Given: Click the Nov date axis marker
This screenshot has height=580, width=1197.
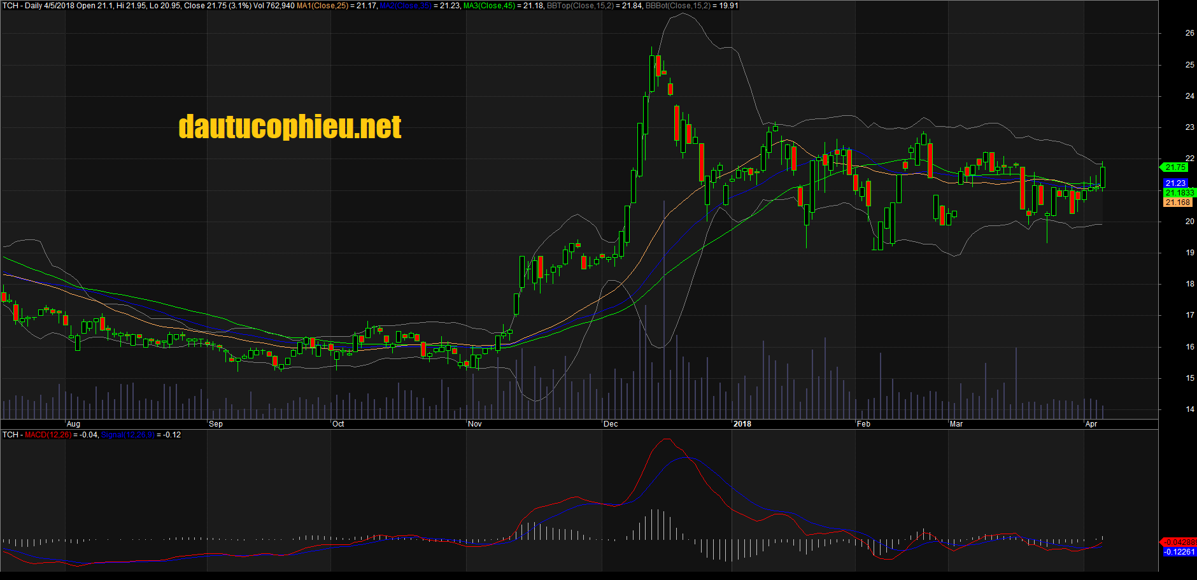Looking at the screenshot, I should [x=474, y=424].
